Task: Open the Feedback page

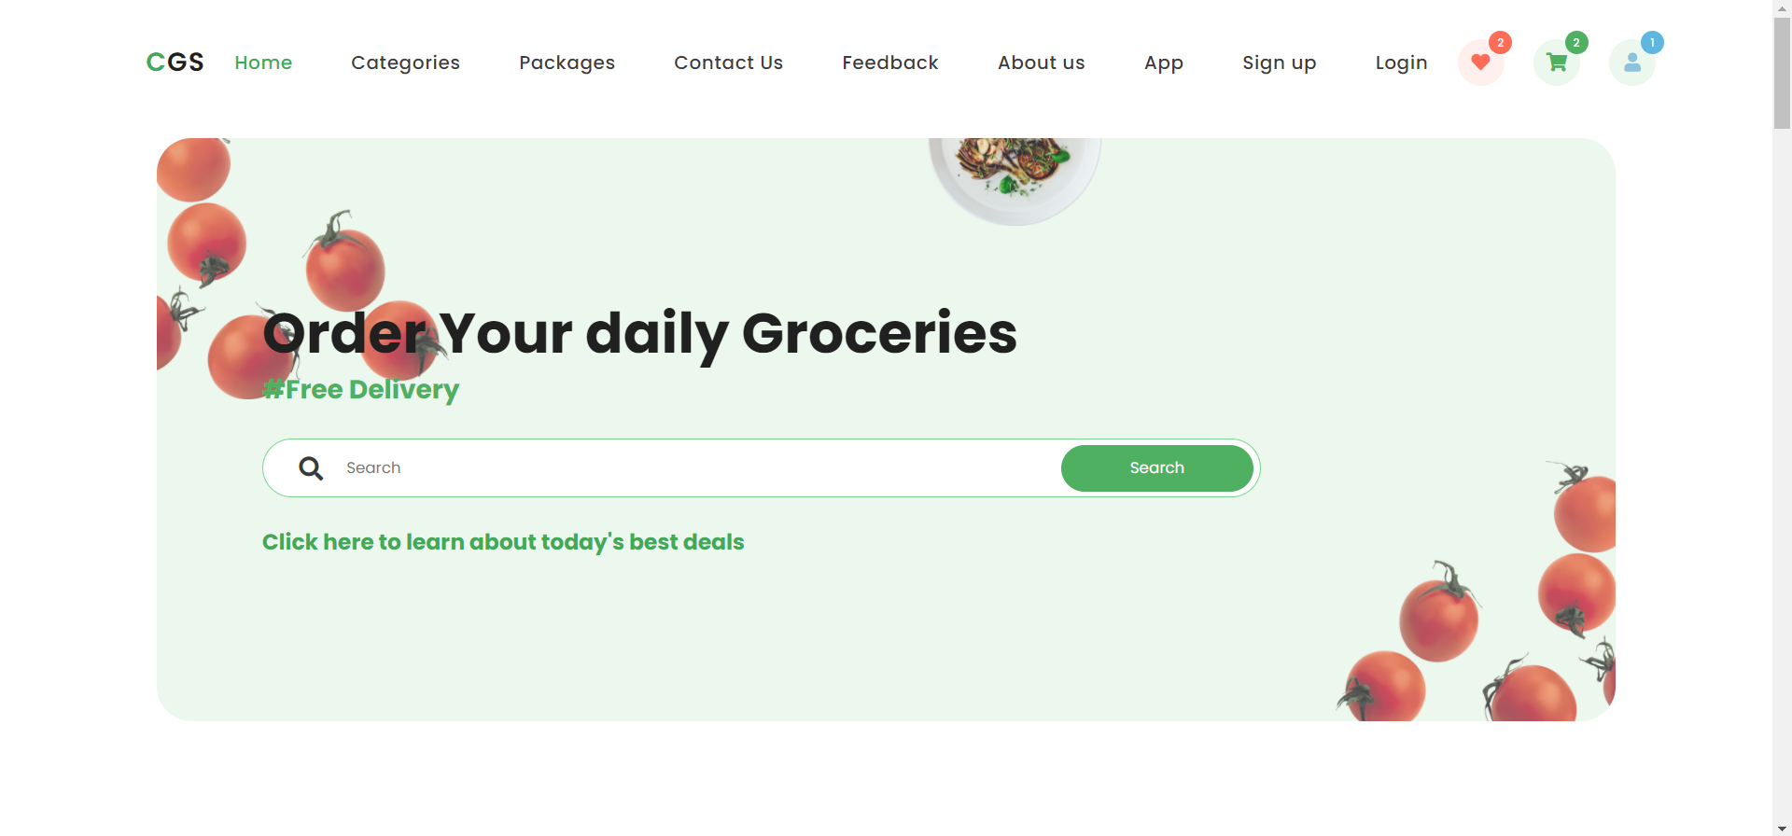Action: [x=889, y=63]
